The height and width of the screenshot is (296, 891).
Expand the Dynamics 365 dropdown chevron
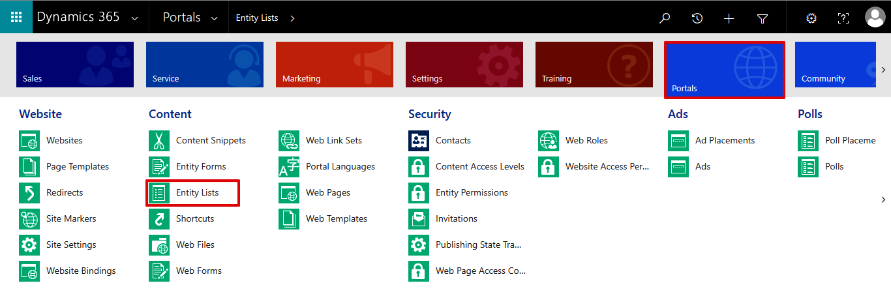[x=134, y=18]
